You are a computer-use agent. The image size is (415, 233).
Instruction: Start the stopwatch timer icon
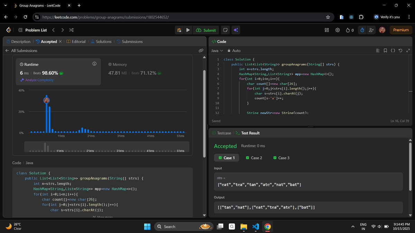point(362,30)
